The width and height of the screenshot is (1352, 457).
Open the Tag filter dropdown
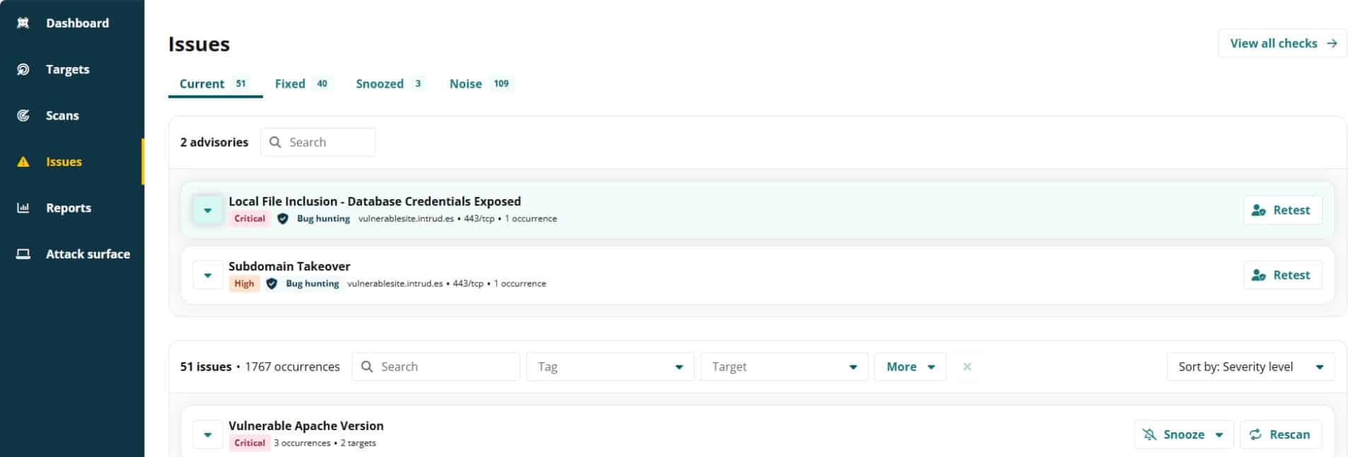(610, 367)
